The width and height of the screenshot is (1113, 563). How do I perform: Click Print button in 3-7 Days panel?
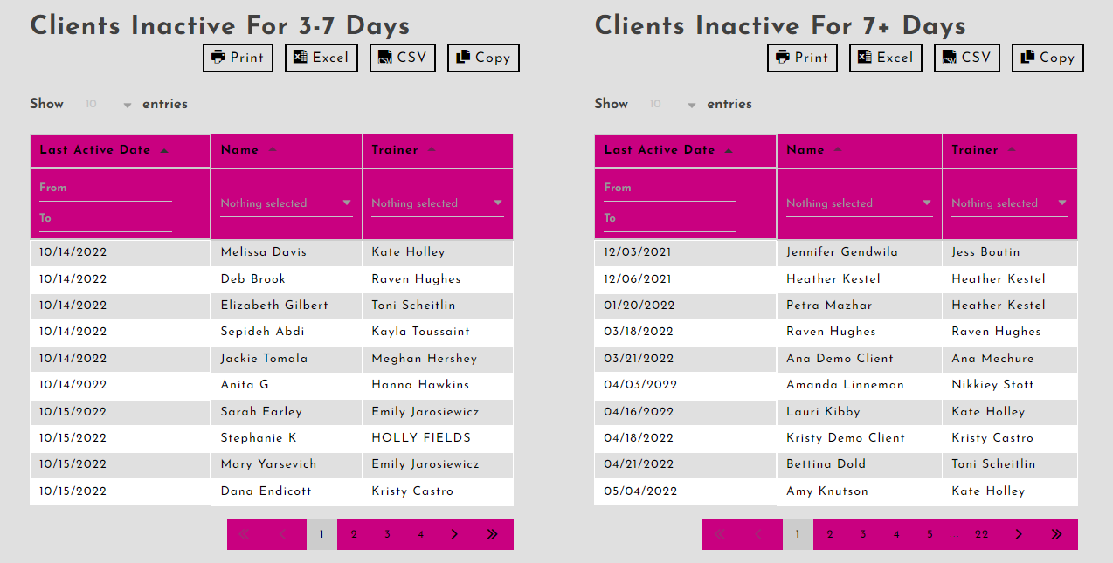click(x=238, y=58)
